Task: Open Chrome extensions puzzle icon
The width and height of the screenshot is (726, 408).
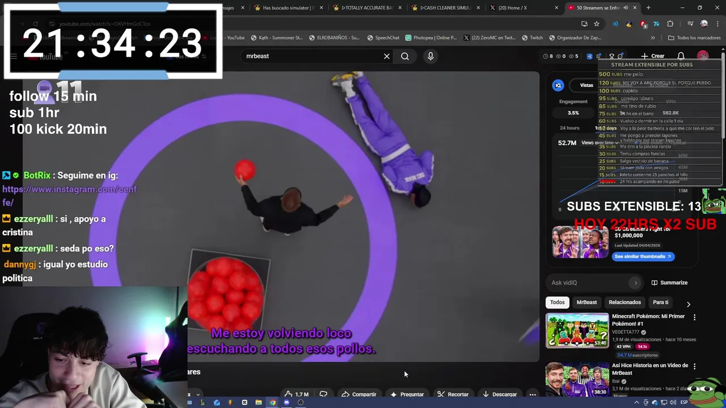Action: point(670,24)
